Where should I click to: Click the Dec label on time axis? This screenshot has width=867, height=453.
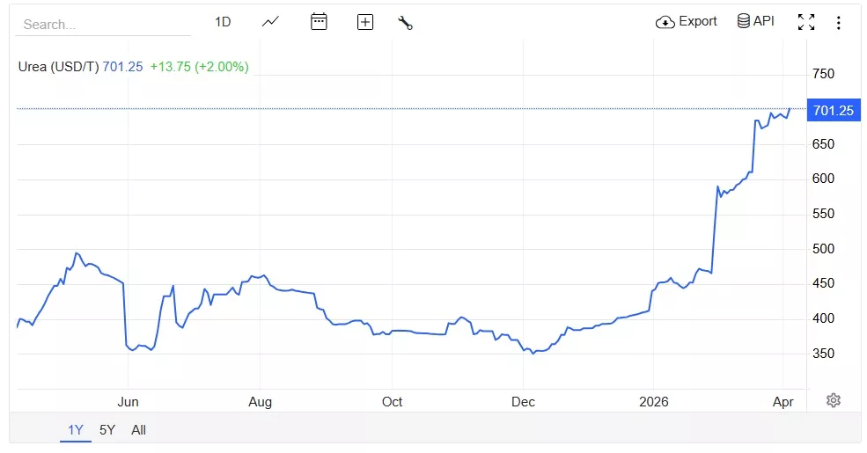coord(524,402)
